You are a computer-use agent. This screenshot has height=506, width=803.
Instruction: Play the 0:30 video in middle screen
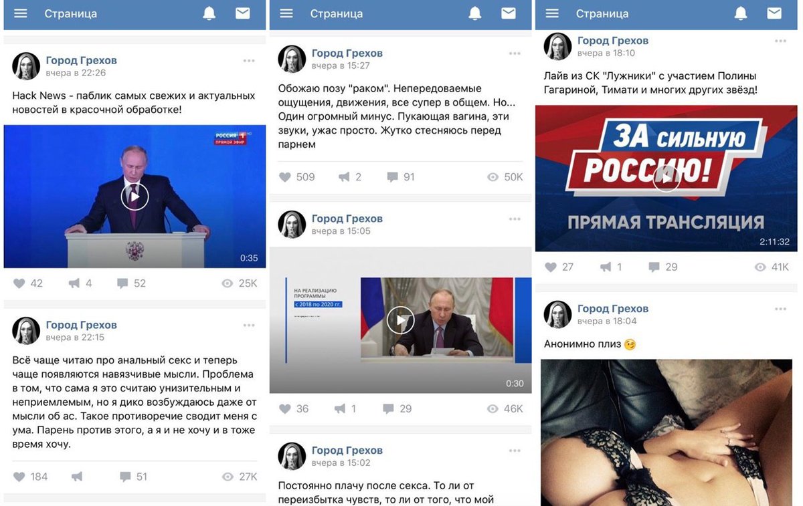pyautogui.click(x=400, y=320)
